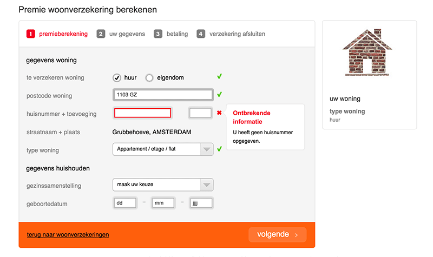
Task: Click the green checkmark beside type woning
Action: pyautogui.click(x=220, y=149)
